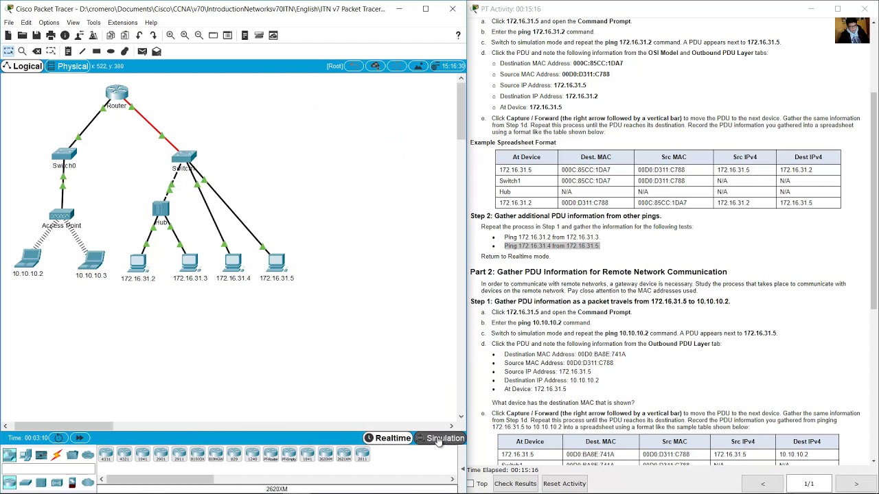Undo last action in toolbar
This screenshot has height=494, width=879.
point(139,35)
